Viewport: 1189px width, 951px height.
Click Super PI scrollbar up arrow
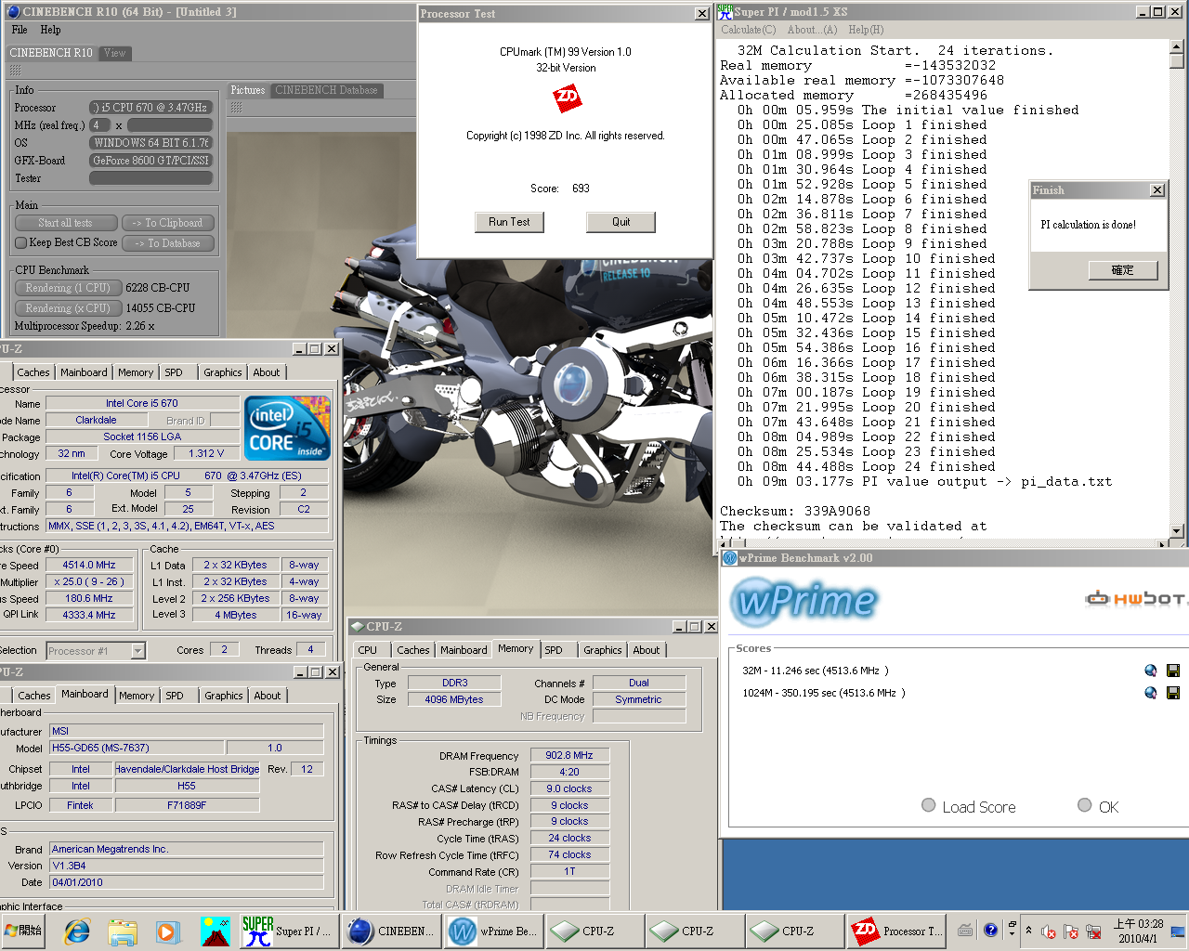click(1177, 46)
